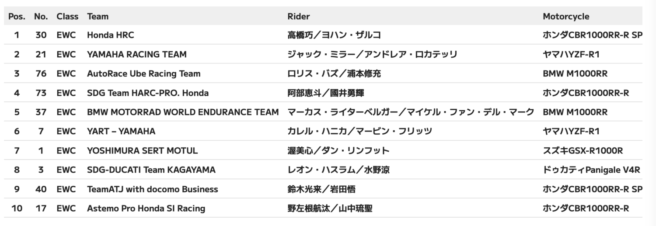Select the ドゥカティPanigale V4R motorcycle cell
This screenshot has width=656, height=226.
tap(591, 170)
